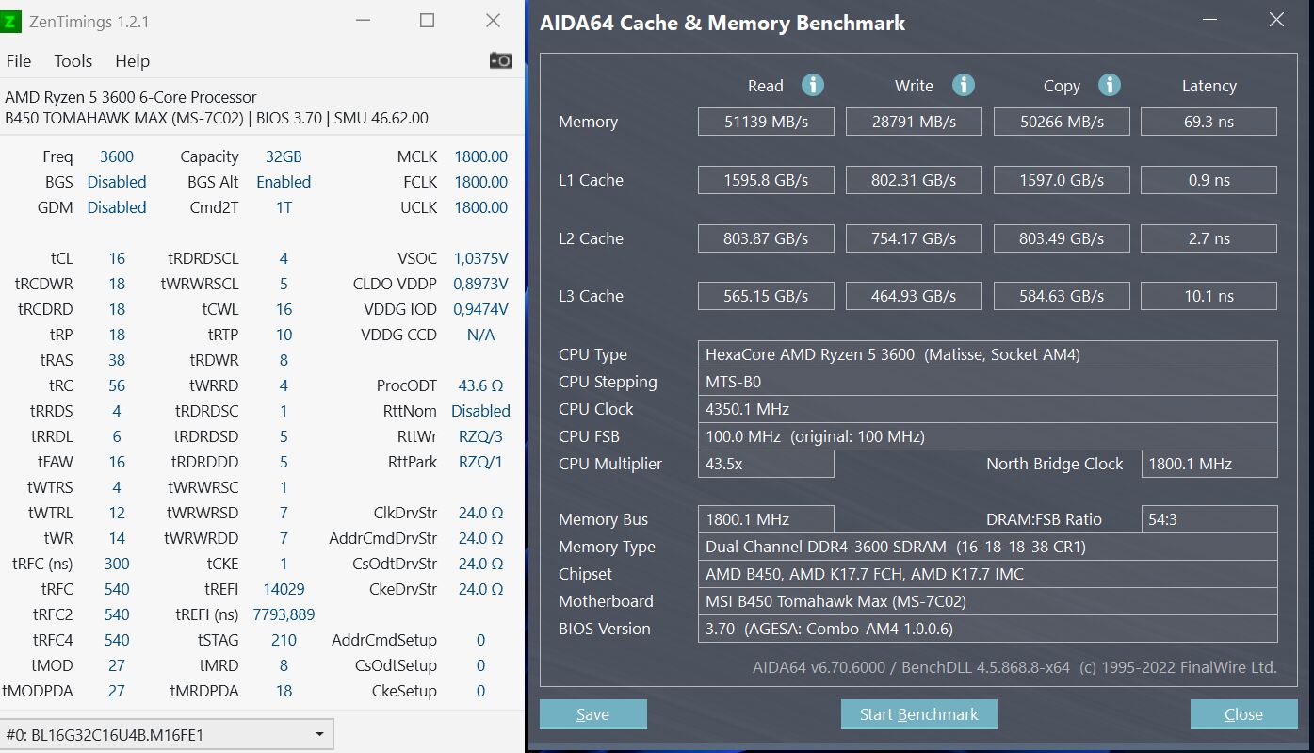The image size is (1314, 753).
Task: Click the DRAM:FSB Ratio field 54:3
Action: 1209,519
